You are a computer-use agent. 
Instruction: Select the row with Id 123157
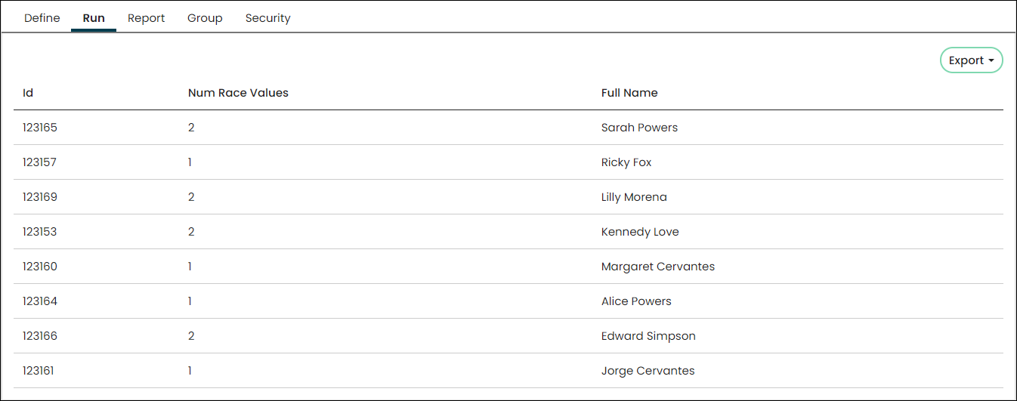point(508,162)
